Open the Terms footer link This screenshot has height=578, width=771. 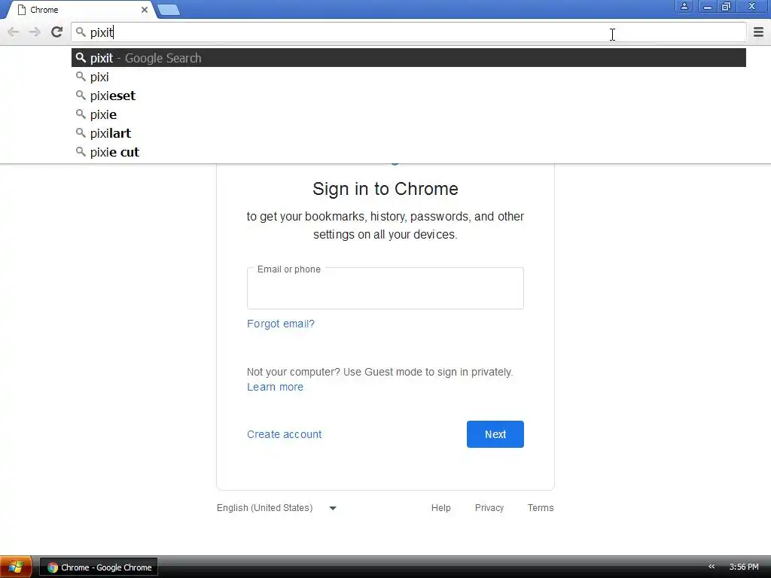[x=541, y=508]
